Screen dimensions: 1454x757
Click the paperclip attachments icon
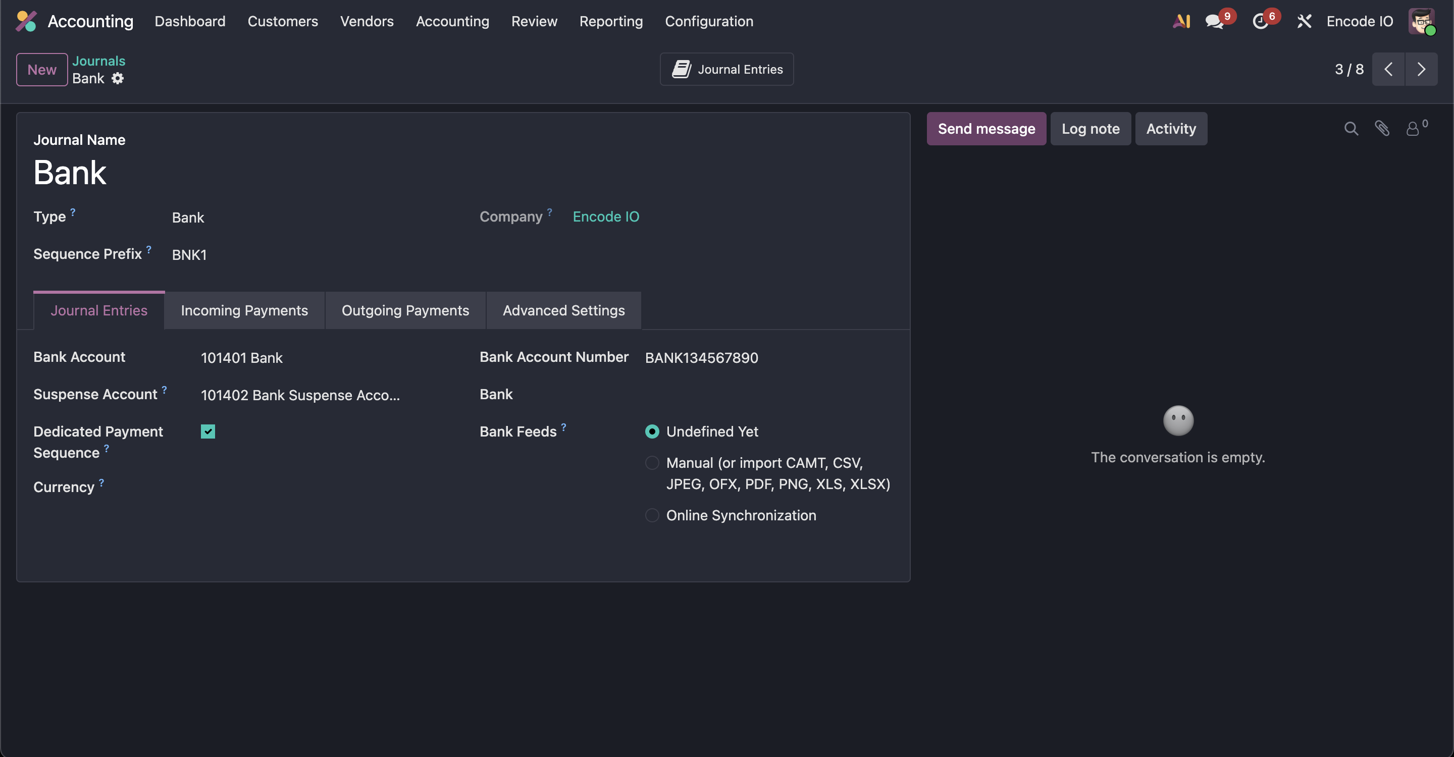tap(1382, 129)
